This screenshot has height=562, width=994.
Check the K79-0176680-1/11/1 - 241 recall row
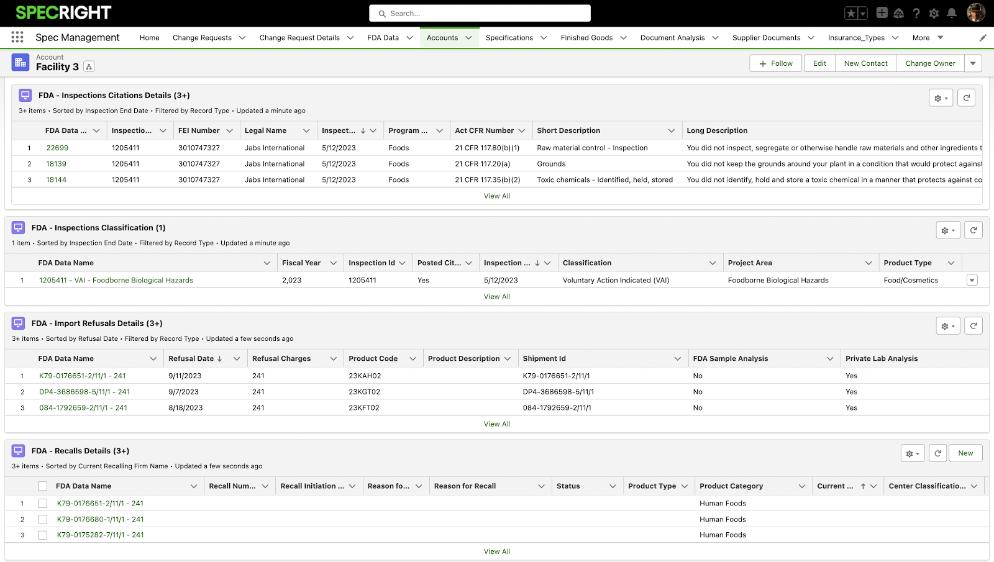(42, 519)
